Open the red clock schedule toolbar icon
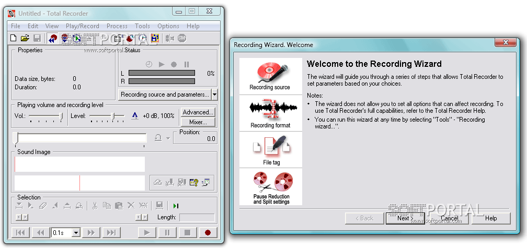The image size is (527, 248). 130,38
